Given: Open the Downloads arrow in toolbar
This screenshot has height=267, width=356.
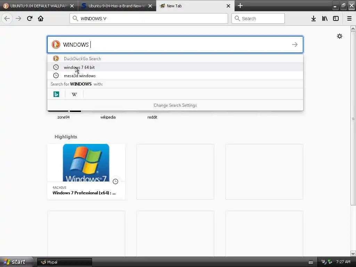Looking at the screenshot, I should [314, 18].
